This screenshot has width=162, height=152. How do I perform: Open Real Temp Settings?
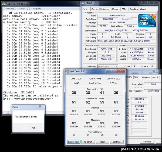click(x=117, y=142)
